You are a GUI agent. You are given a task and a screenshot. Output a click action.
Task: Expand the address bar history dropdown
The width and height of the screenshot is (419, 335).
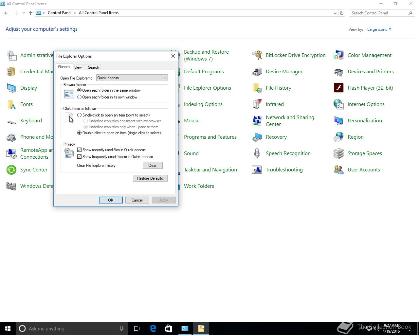(335, 13)
